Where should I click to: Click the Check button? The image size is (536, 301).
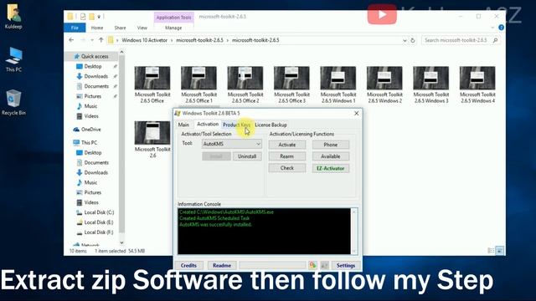286,168
